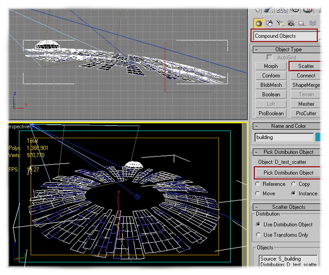Open the Space Warps waves icon
This screenshot has width=329, height=275.
pos(313,23)
